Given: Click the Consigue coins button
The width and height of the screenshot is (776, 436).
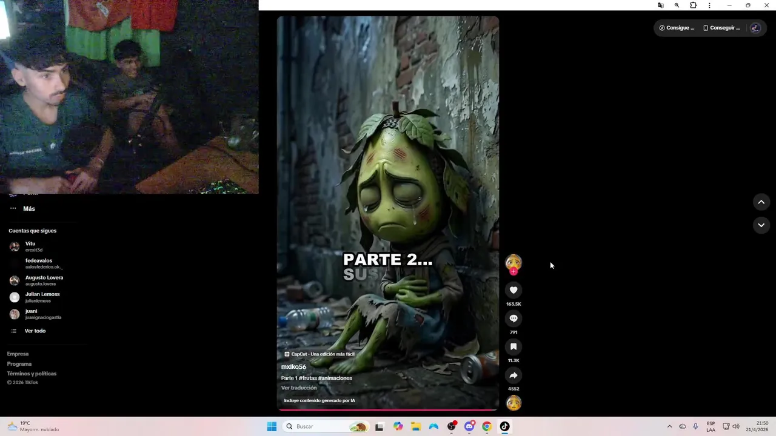Looking at the screenshot, I should click(x=677, y=28).
